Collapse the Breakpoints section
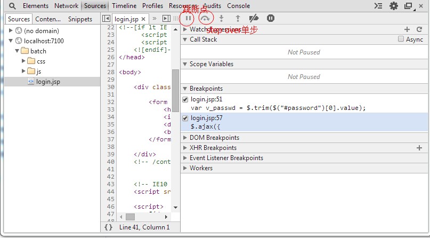The width and height of the screenshot is (430, 238). click(185, 89)
